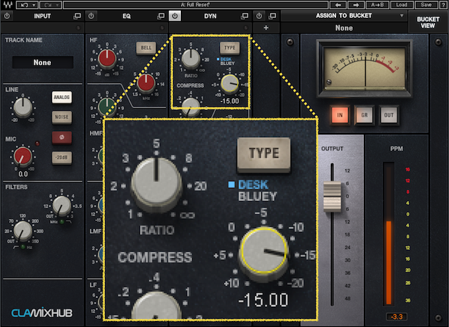The width and height of the screenshot is (449, 327).
Task: Click the VU meter calibration screw
Action: [x=329, y=82]
